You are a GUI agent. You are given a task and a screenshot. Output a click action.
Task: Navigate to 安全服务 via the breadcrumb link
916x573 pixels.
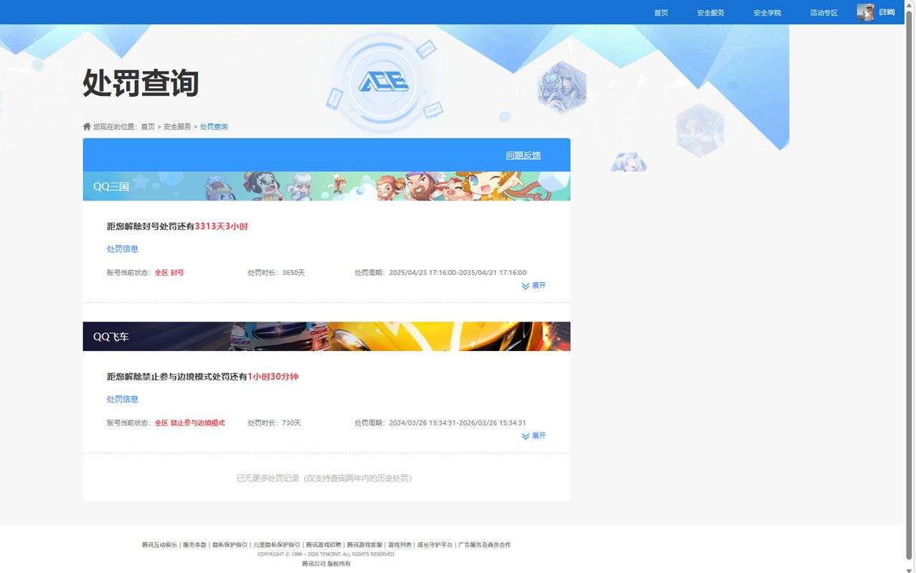tap(178, 126)
